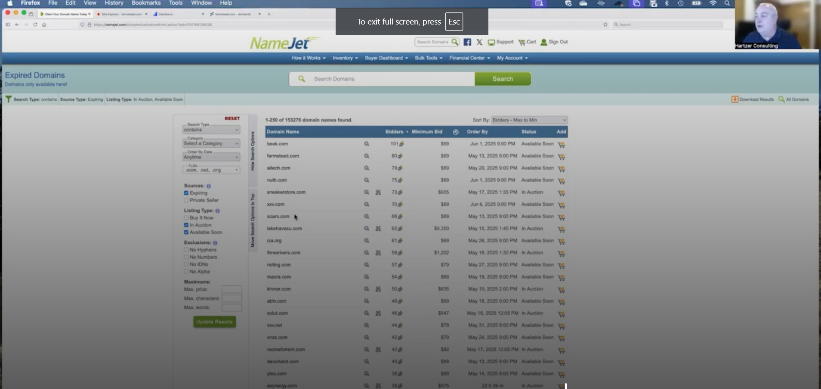Uncheck the Expiring source checkbox

[x=186, y=193]
